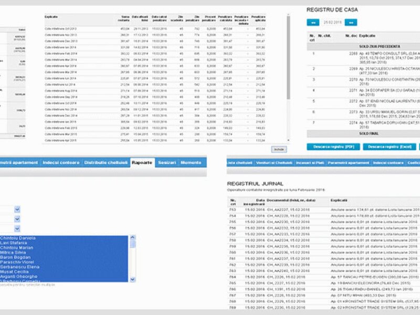Screen dimensions: 420x315
Task: Select Serbanescu Elena in the names list
Action: [64, 267]
